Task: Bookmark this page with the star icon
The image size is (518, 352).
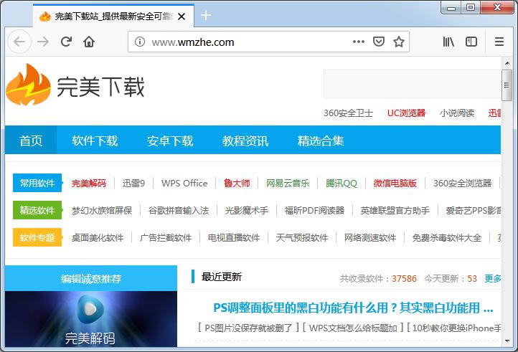Action: point(399,42)
